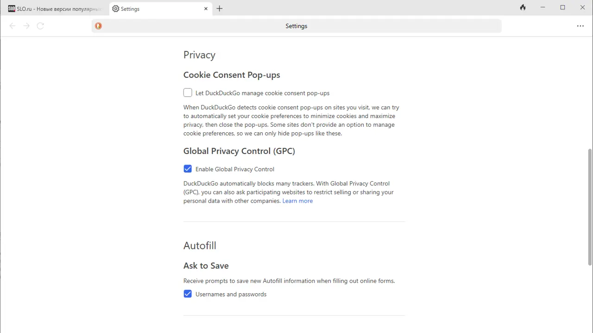The width and height of the screenshot is (593, 333).
Task: Maximize the browser window
Action: tap(562, 8)
